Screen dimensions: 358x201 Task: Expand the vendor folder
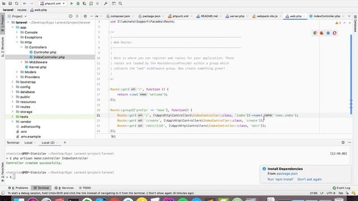tap(12, 122)
